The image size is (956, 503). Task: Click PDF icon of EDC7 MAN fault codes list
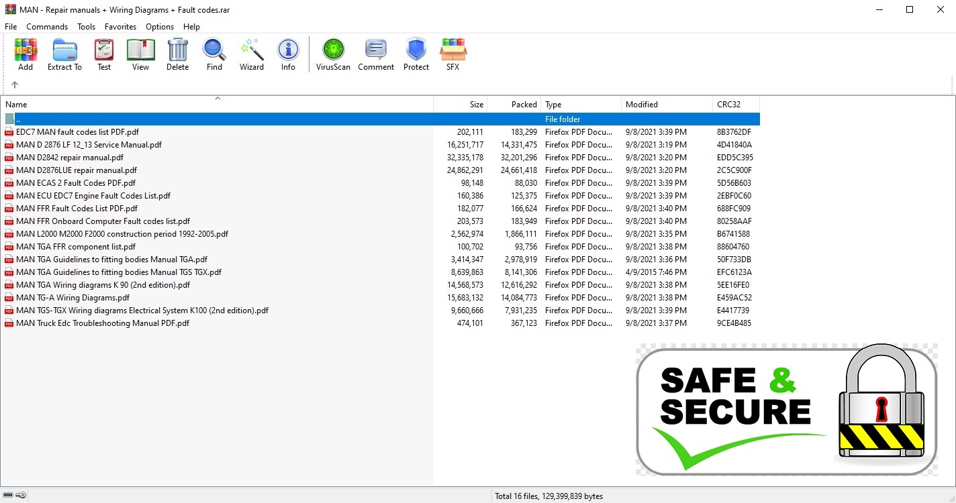click(9, 132)
